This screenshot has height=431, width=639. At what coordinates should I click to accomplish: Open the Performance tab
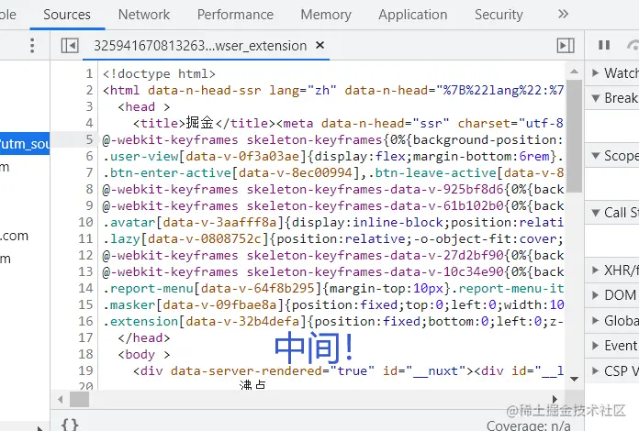click(235, 15)
